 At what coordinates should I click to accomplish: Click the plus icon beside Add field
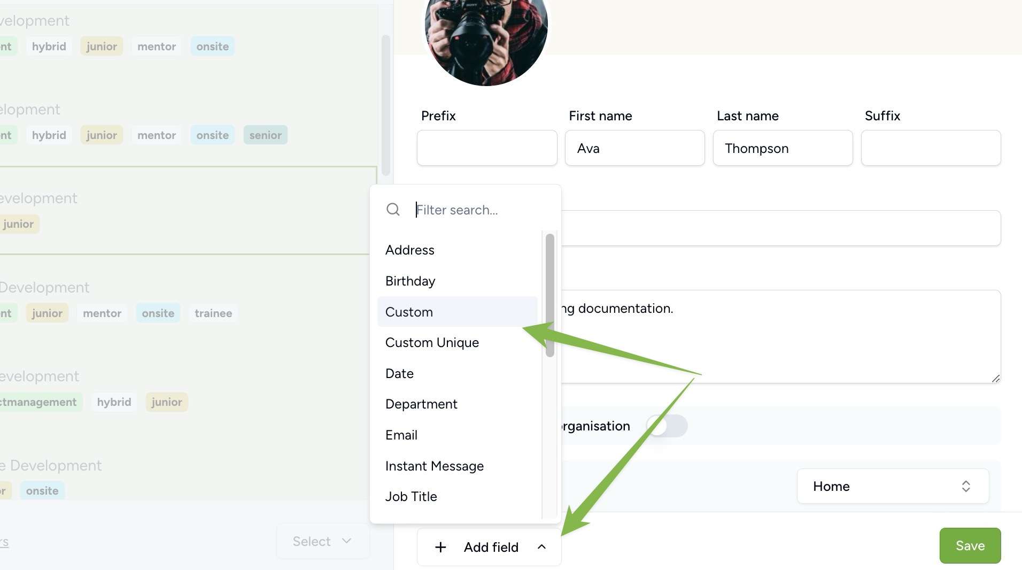440,547
